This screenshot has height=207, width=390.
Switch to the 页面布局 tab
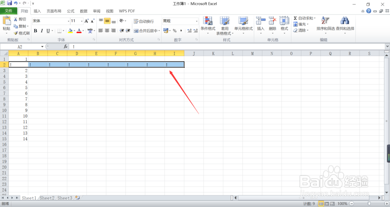pos(54,11)
